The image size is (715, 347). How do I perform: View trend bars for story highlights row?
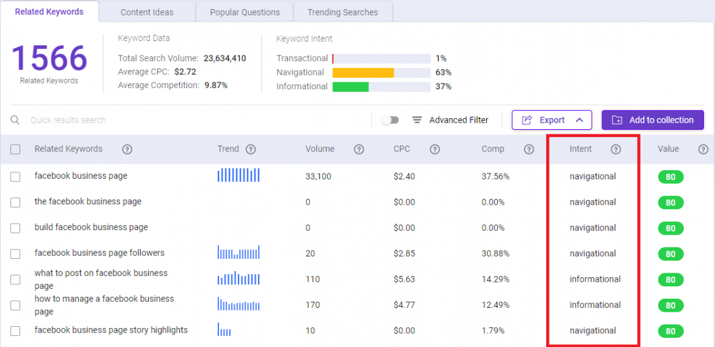coord(224,329)
